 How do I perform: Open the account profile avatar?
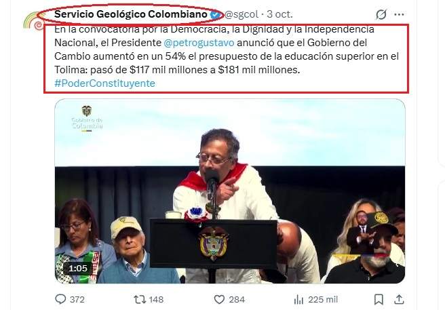point(34,21)
